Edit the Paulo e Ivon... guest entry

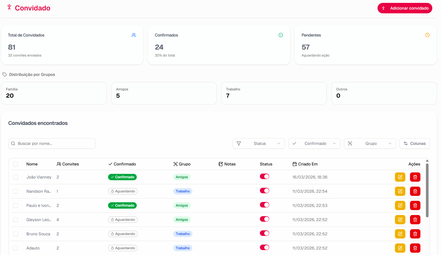400,205
